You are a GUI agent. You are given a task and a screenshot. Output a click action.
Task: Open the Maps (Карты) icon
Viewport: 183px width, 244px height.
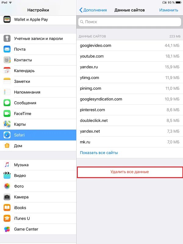(7, 124)
